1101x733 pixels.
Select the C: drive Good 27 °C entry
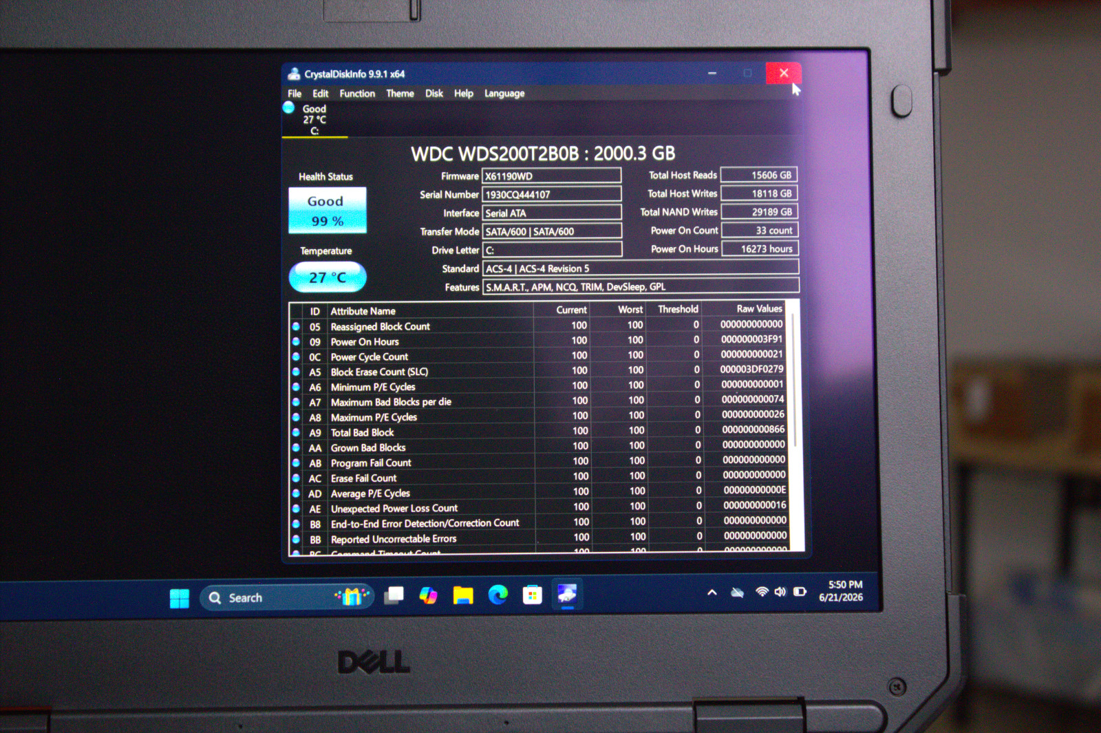314,119
